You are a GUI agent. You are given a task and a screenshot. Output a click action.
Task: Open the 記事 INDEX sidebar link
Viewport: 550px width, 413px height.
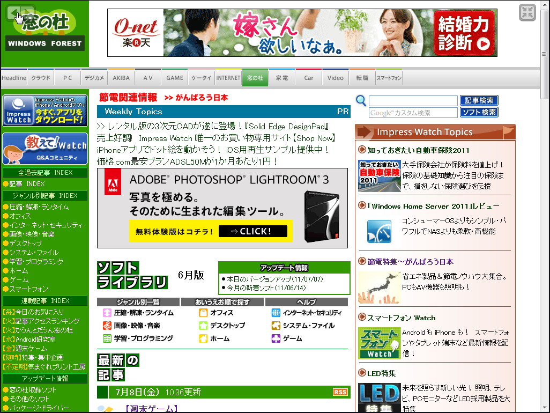[x=27, y=184]
